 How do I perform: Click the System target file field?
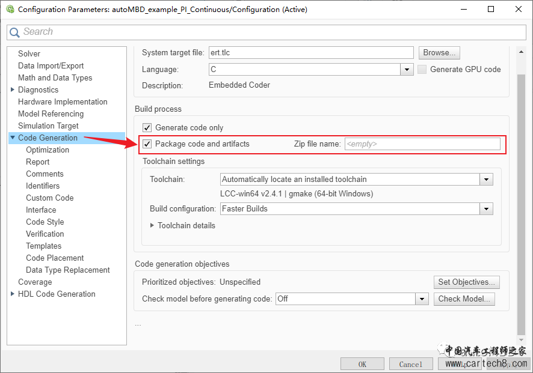click(x=311, y=53)
